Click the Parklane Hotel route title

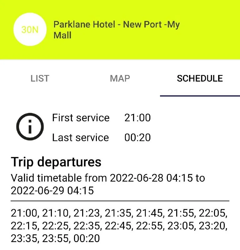(x=116, y=30)
